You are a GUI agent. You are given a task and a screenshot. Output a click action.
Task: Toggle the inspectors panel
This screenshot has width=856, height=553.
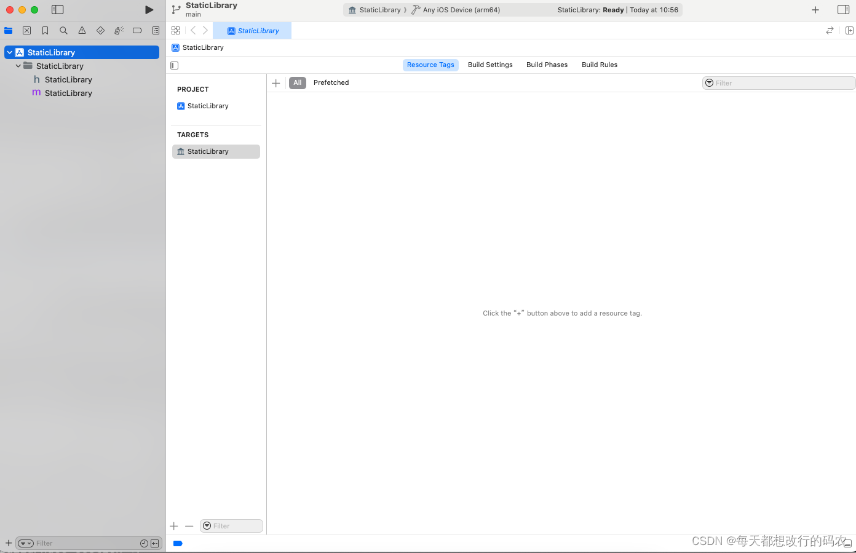[844, 10]
